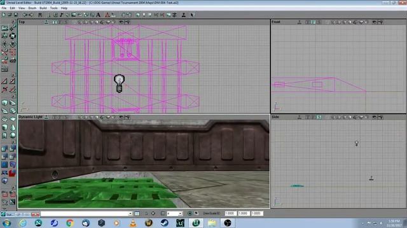Screen dimensions: 407x228
Task: Switch Side viewport to Side mode button
Action: tap(319, 117)
